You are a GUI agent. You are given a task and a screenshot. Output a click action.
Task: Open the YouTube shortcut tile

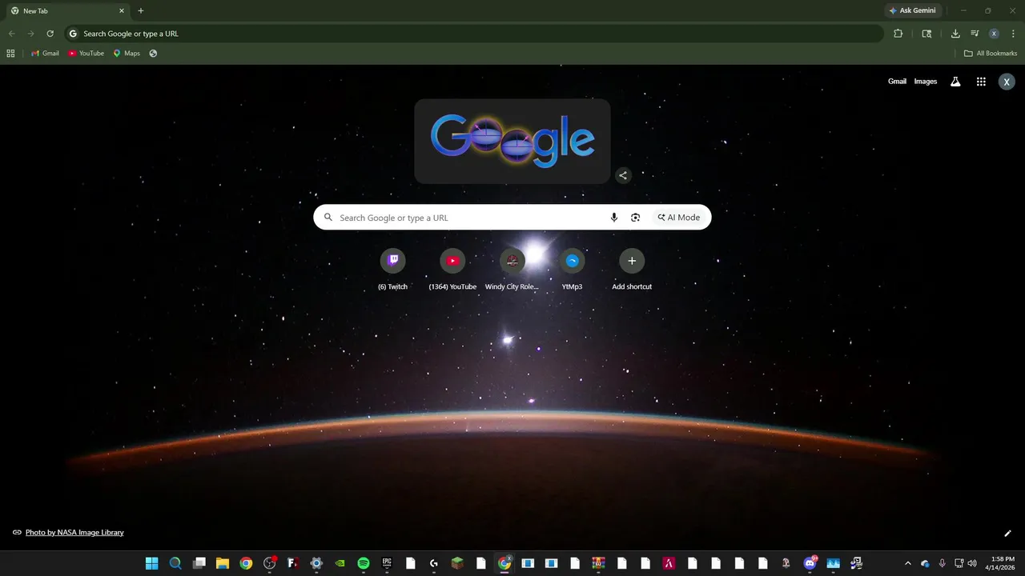(x=452, y=270)
